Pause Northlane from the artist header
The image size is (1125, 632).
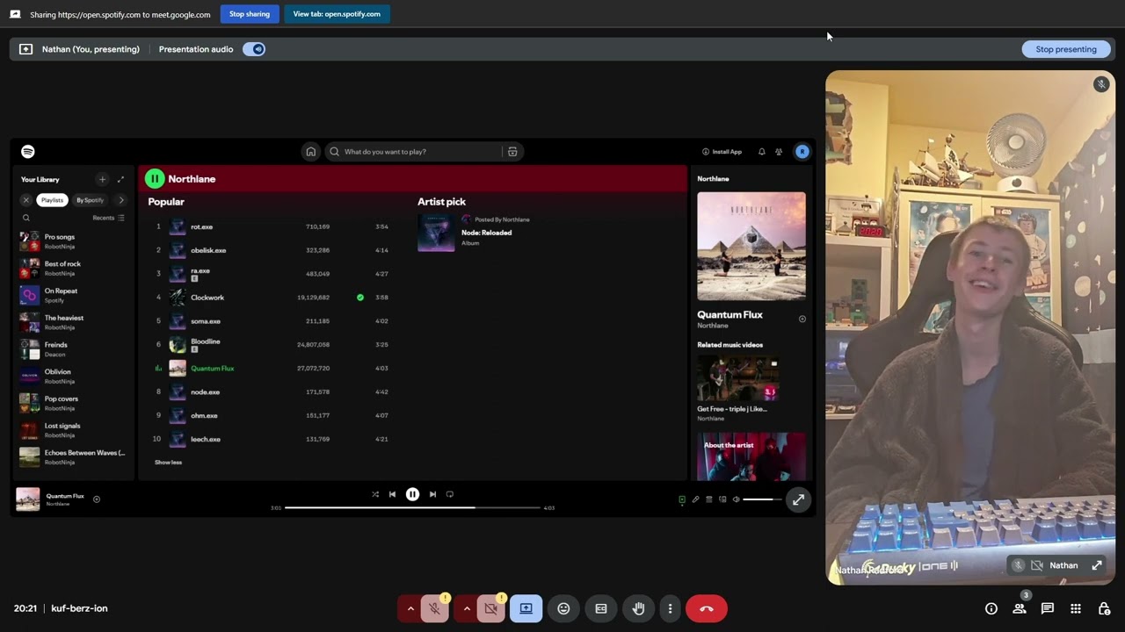pos(155,179)
